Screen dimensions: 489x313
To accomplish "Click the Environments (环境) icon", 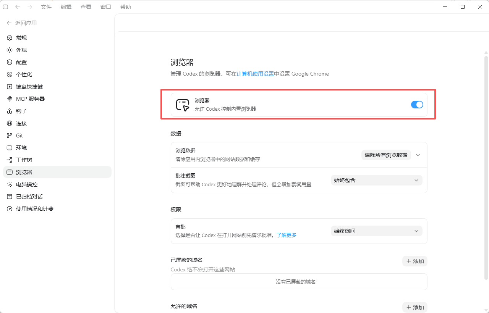I will pos(10,148).
